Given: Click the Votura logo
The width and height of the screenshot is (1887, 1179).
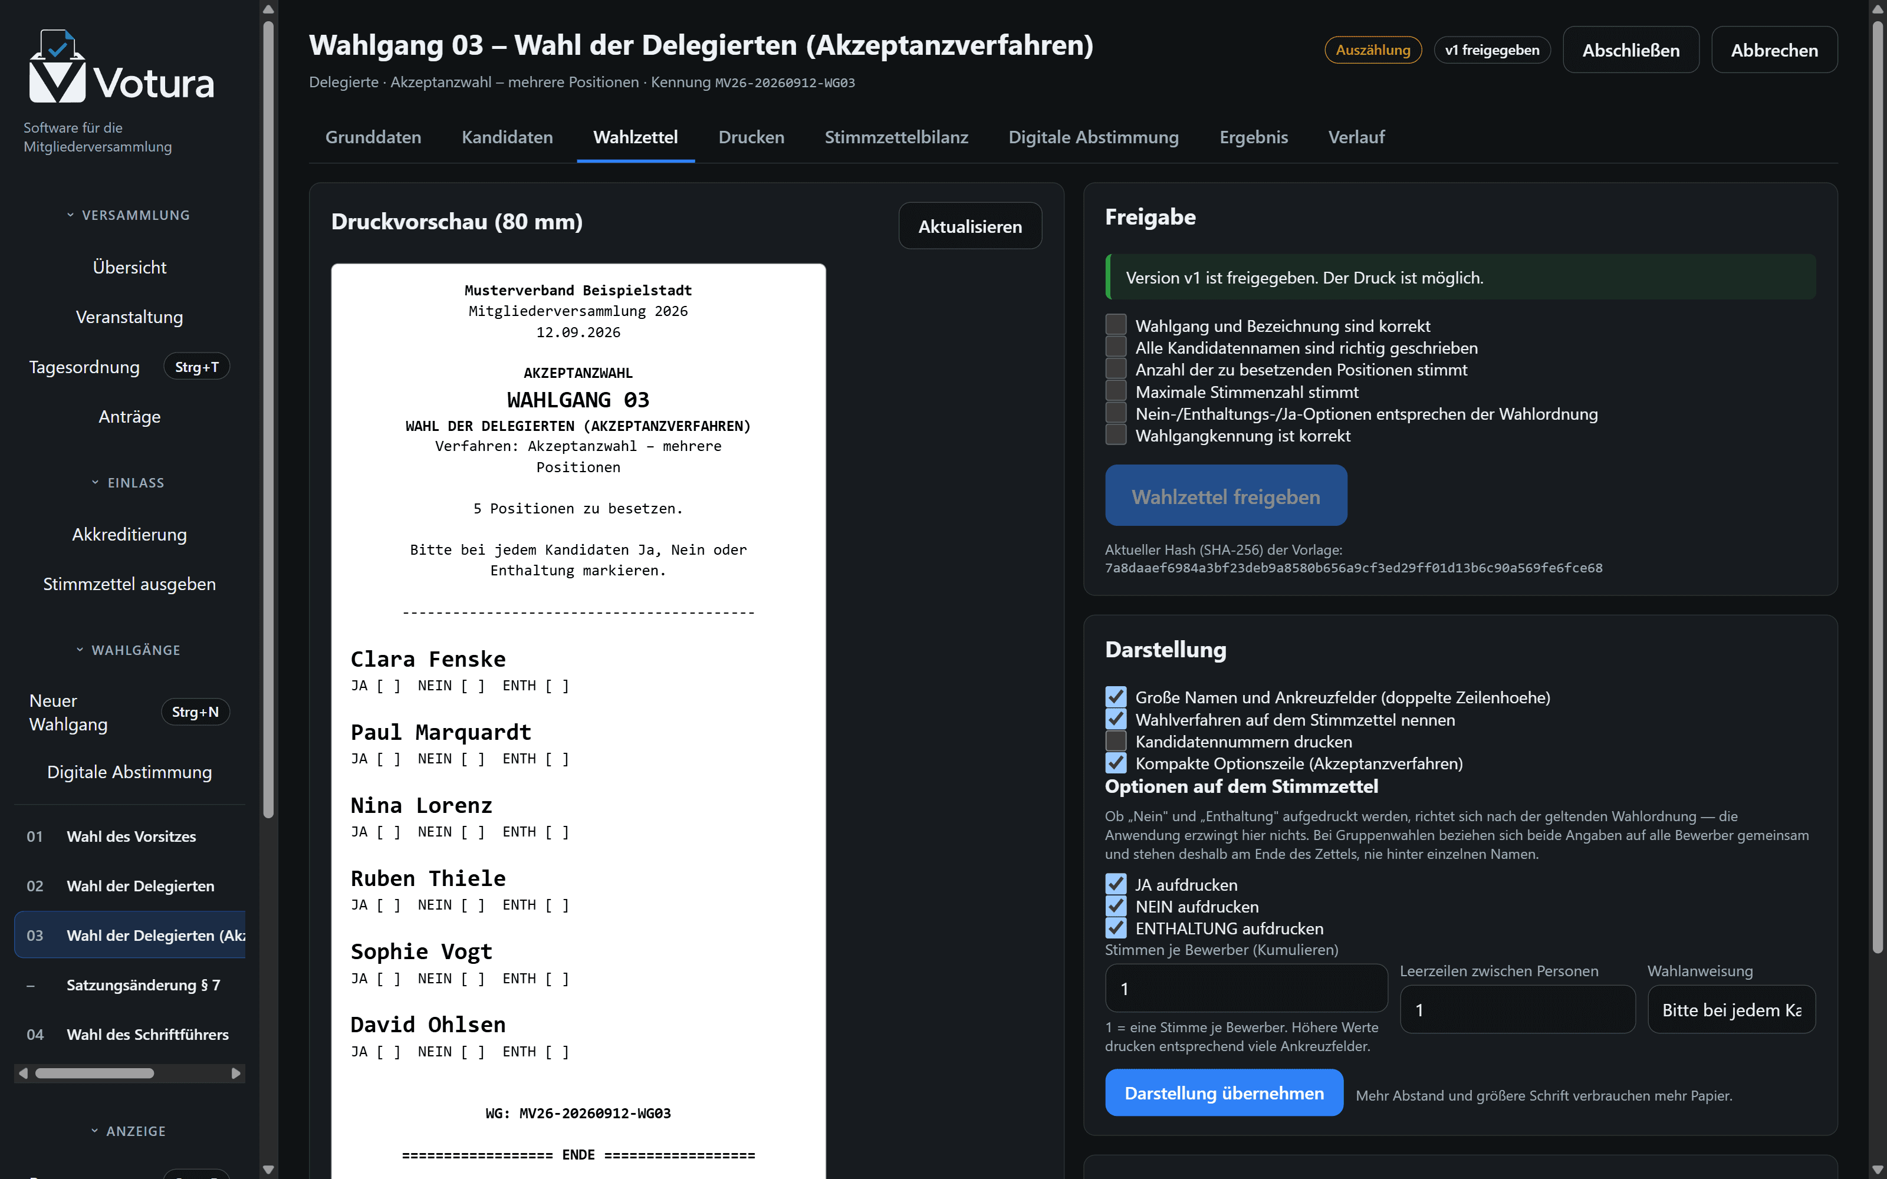Looking at the screenshot, I should [x=121, y=66].
